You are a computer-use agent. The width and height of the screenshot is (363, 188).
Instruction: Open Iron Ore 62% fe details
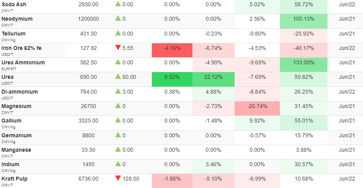coord(21,48)
